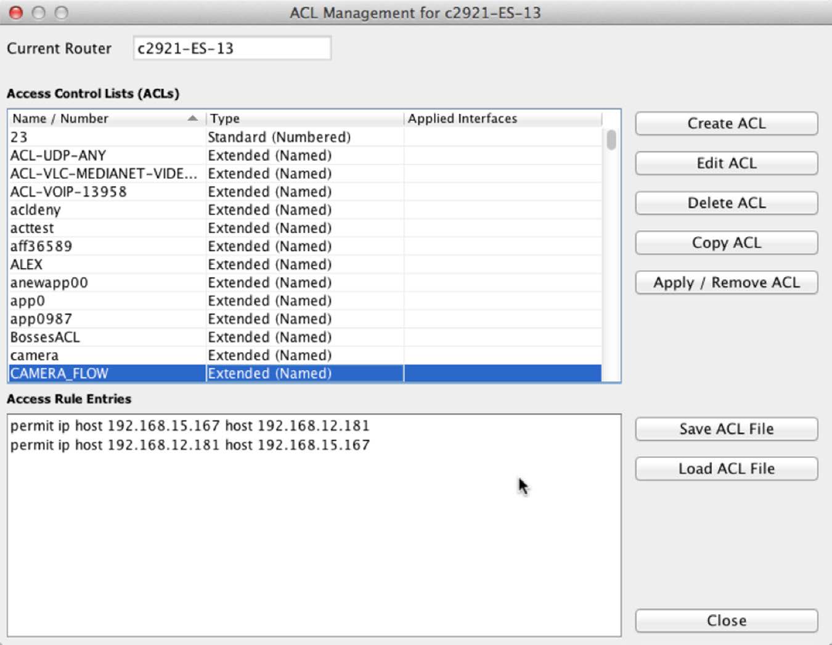This screenshot has height=645, width=832.
Task: Click the ACL list vertical scrollbar thumb
Action: pos(611,140)
